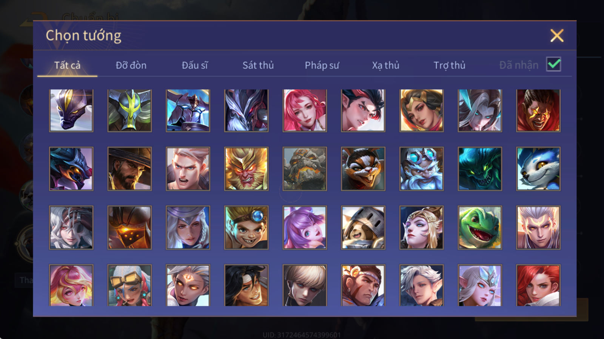
Task: Switch to the Đỡ đòn tab
Action: (x=131, y=65)
